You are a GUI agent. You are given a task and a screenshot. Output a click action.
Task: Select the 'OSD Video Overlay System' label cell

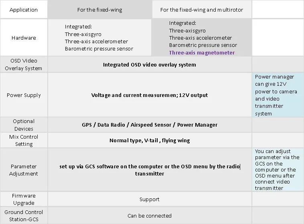(24, 65)
